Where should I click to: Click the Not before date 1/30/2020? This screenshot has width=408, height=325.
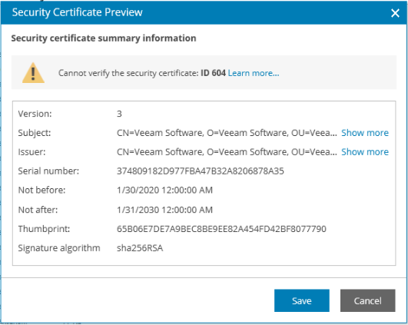(x=164, y=191)
